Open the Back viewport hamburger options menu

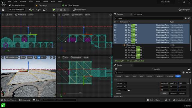coord(3,15)
